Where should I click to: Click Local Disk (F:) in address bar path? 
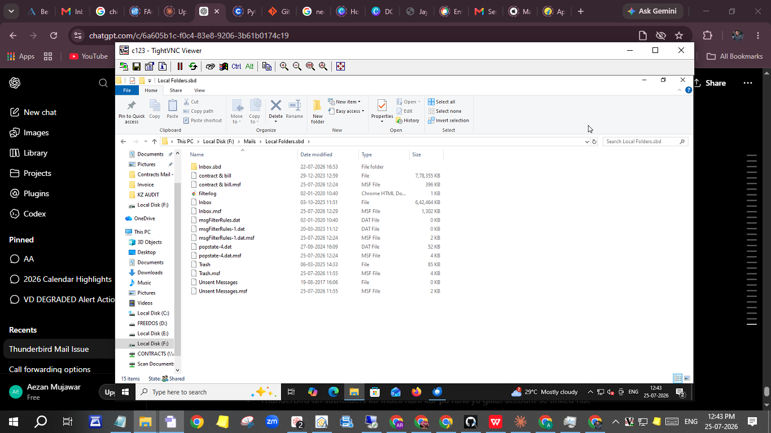pyautogui.click(x=218, y=142)
